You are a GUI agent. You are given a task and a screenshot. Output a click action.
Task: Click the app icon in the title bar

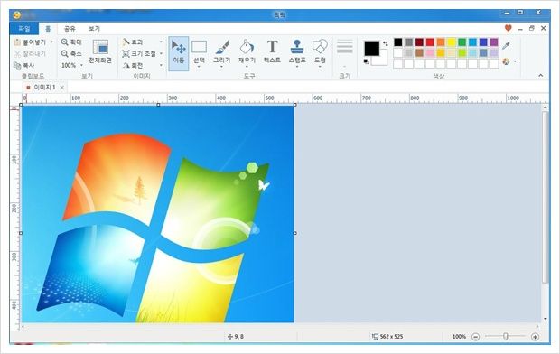pyautogui.click(x=17, y=14)
